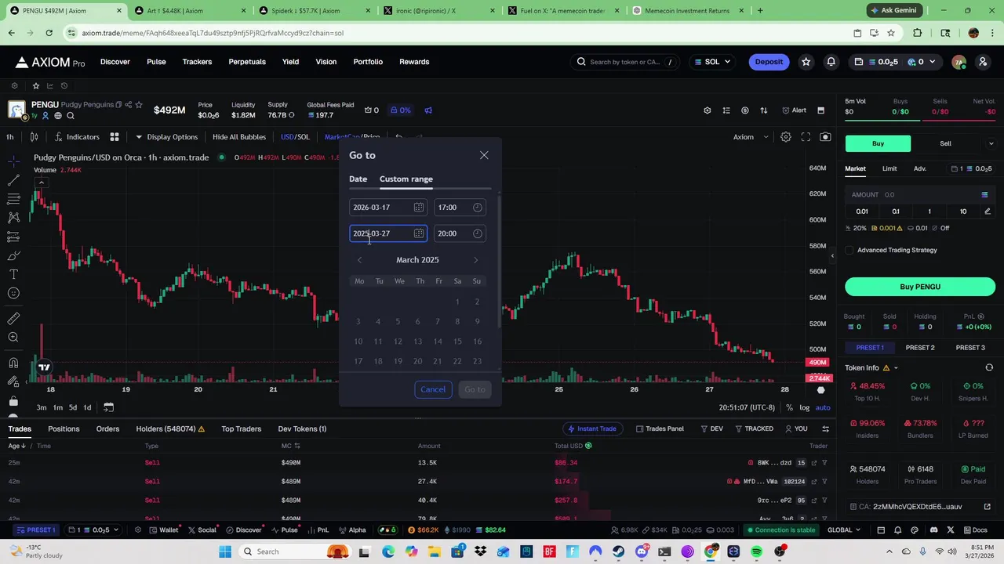This screenshot has width=1004, height=564.
Task: Select the Custom range tab
Action: (406, 179)
